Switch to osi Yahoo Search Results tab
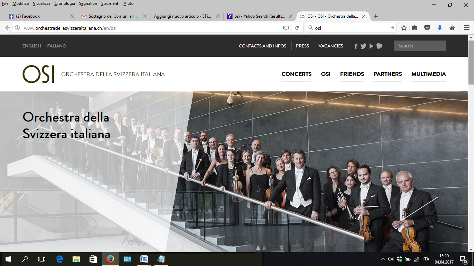 [260, 16]
